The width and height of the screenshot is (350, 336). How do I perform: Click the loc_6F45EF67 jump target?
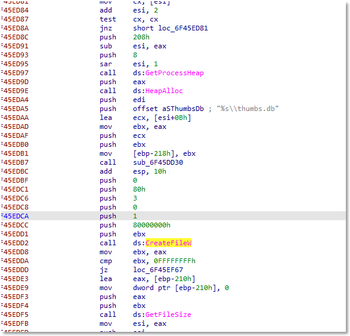(x=158, y=270)
